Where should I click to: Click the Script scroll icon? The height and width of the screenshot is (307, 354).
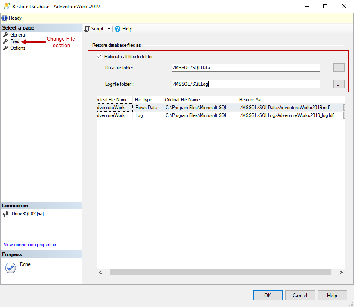87,29
